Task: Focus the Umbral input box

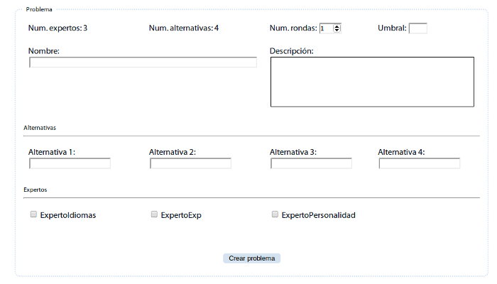Action: [x=417, y=28]
